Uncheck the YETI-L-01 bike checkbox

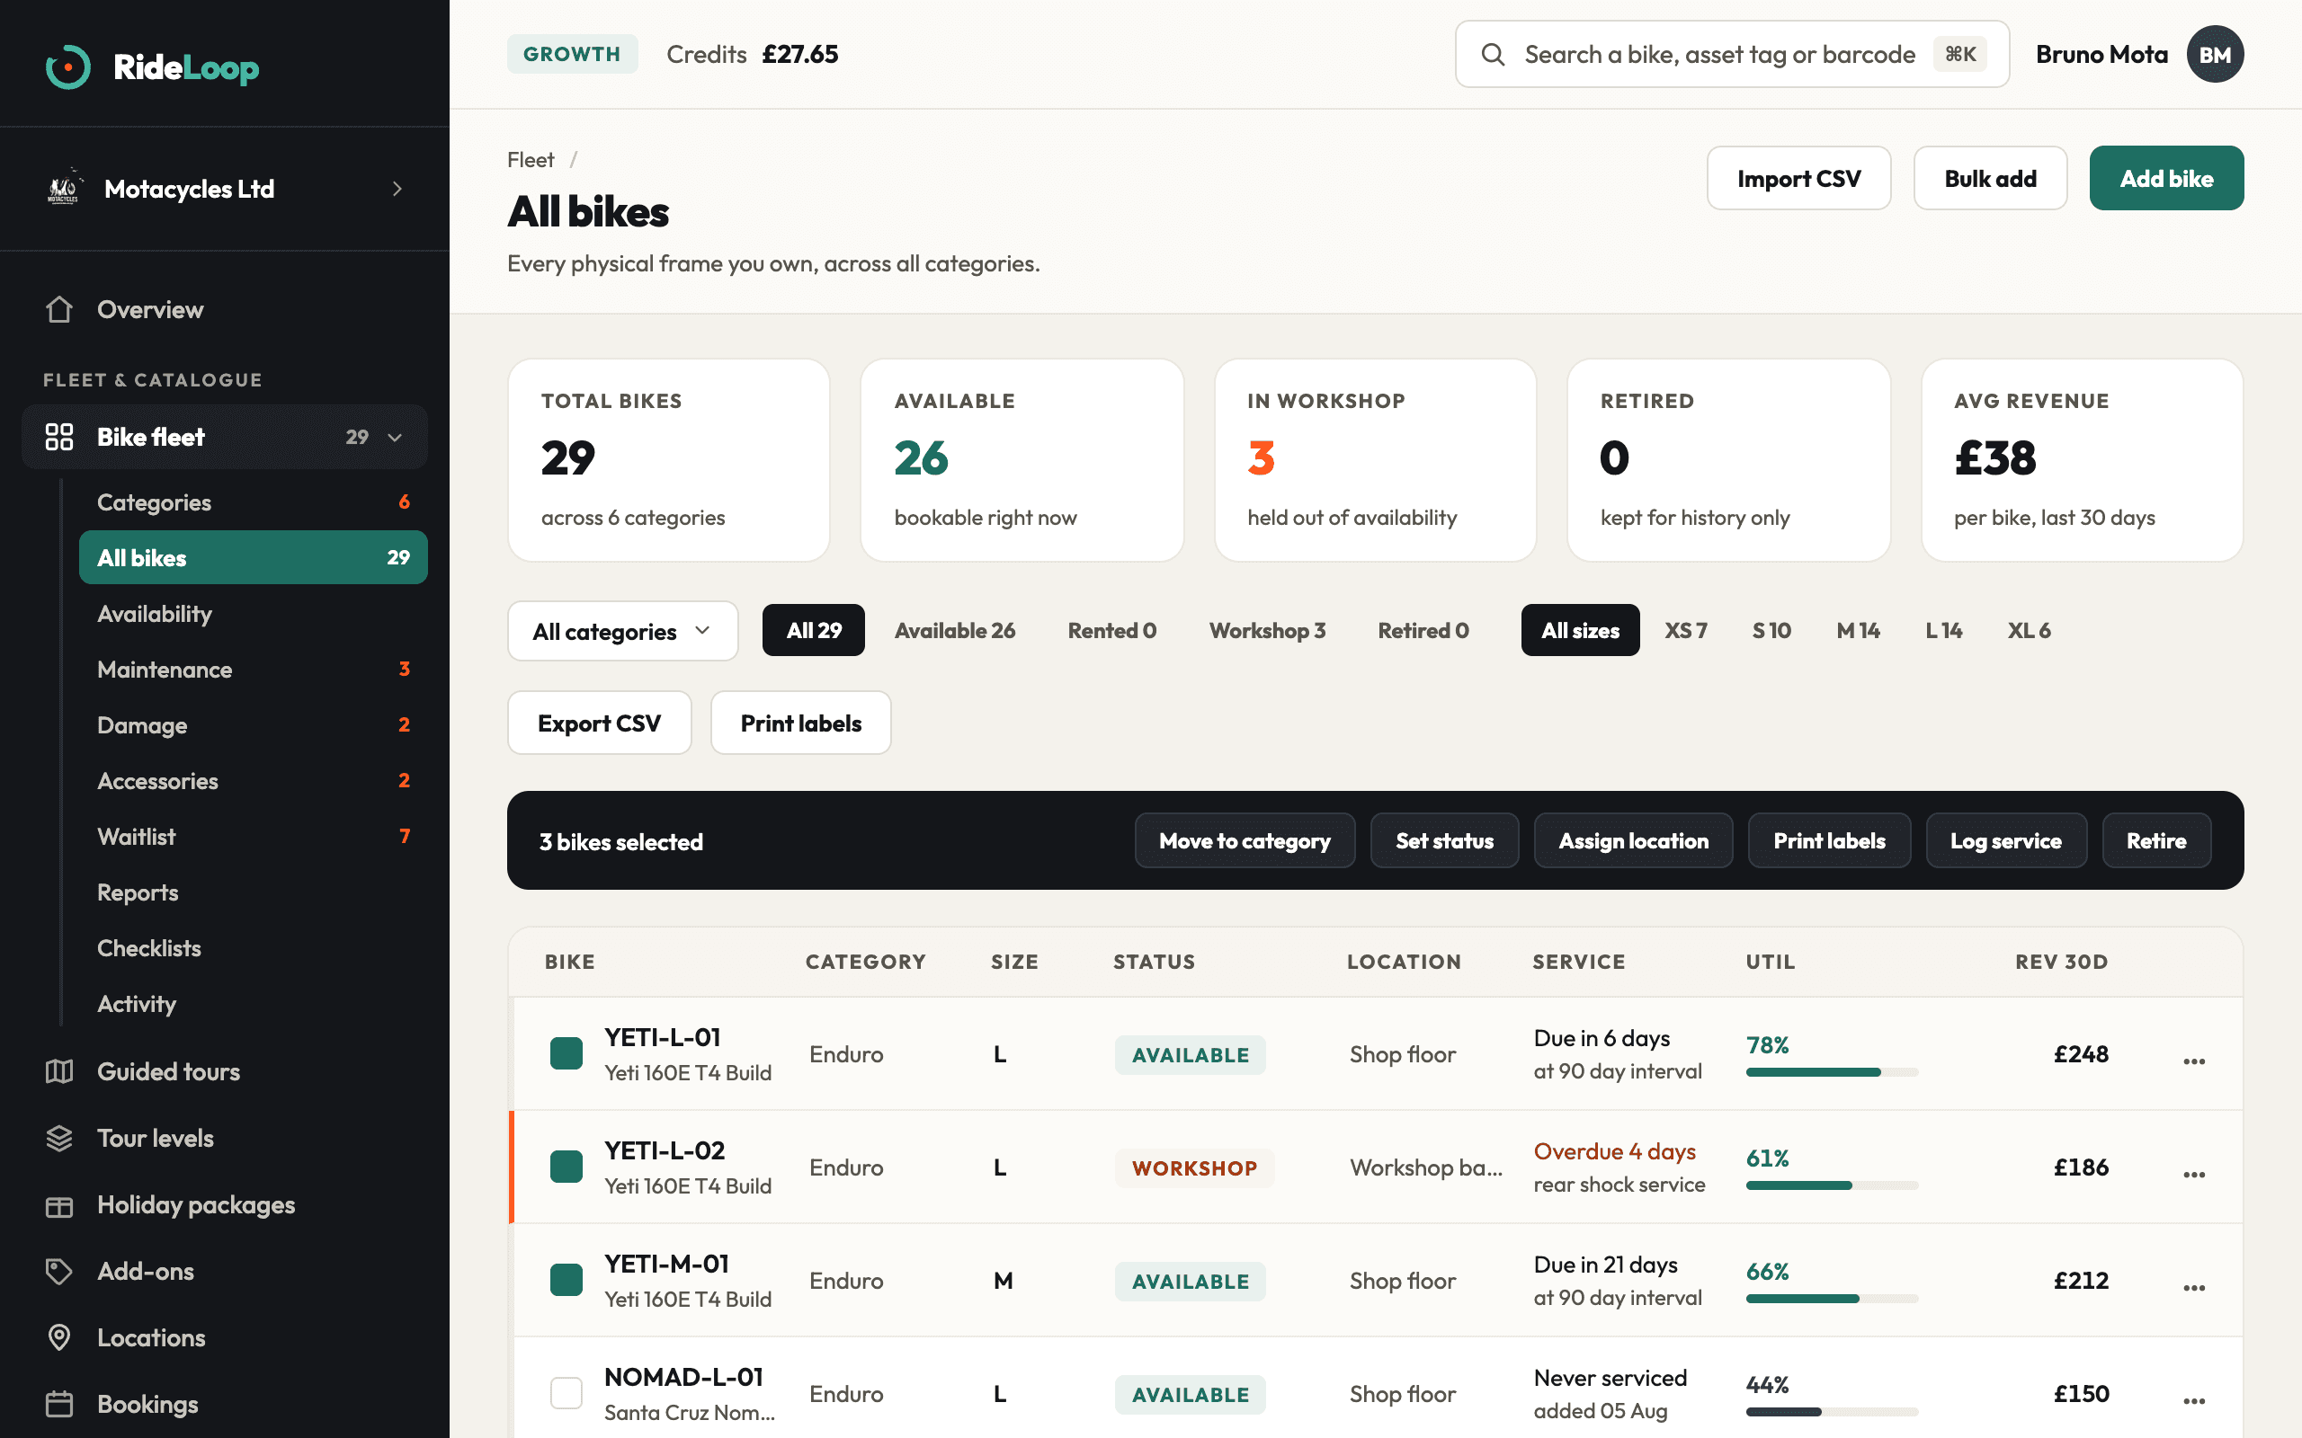[x=566, y=1052]
